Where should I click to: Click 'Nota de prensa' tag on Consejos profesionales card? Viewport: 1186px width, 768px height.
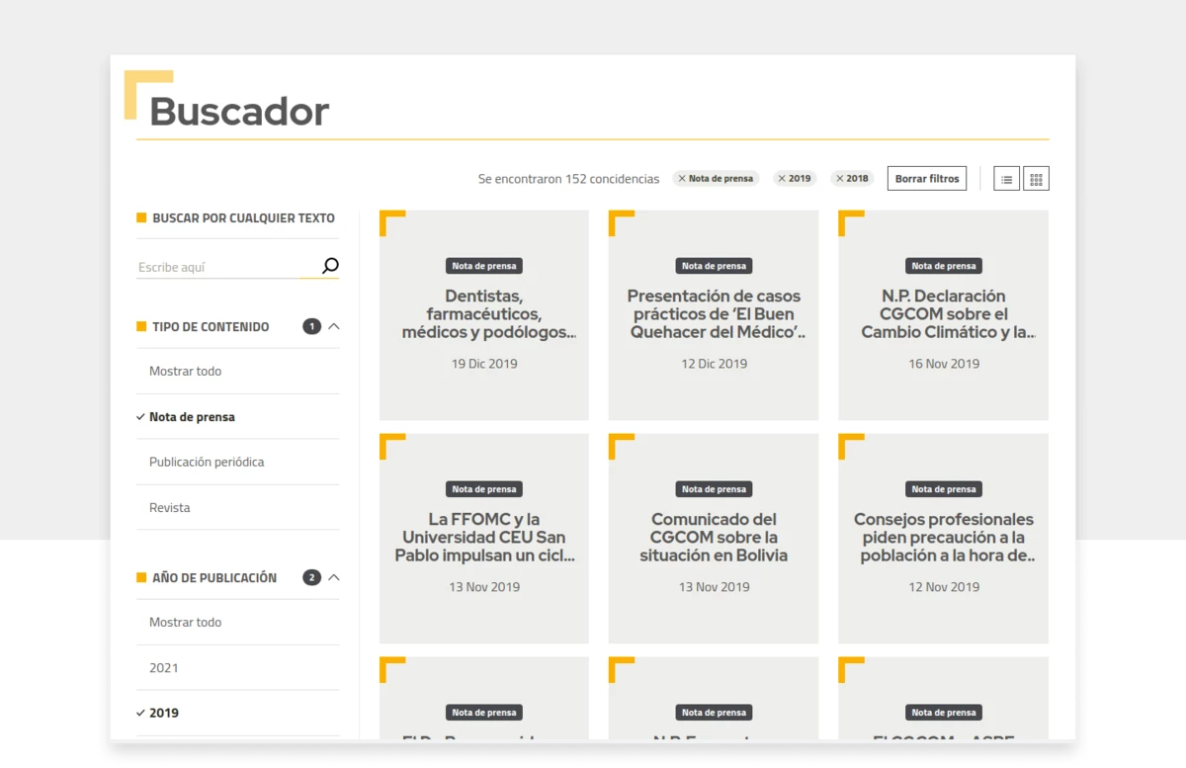(x=944, y=489)
